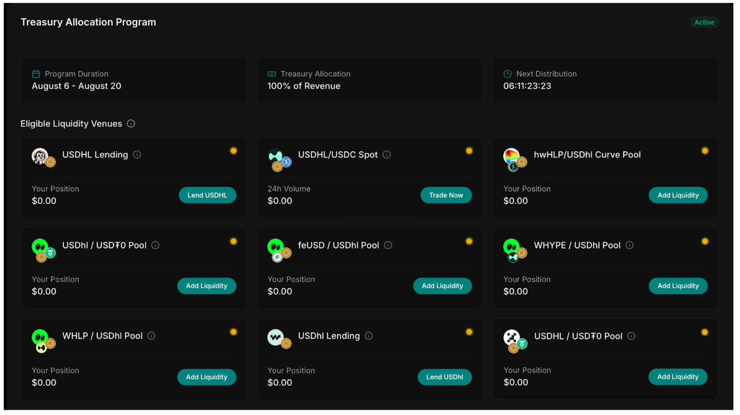Click info icon beside WHYPE / USDhl Pool
740x415 pixels.
(629, 245)
